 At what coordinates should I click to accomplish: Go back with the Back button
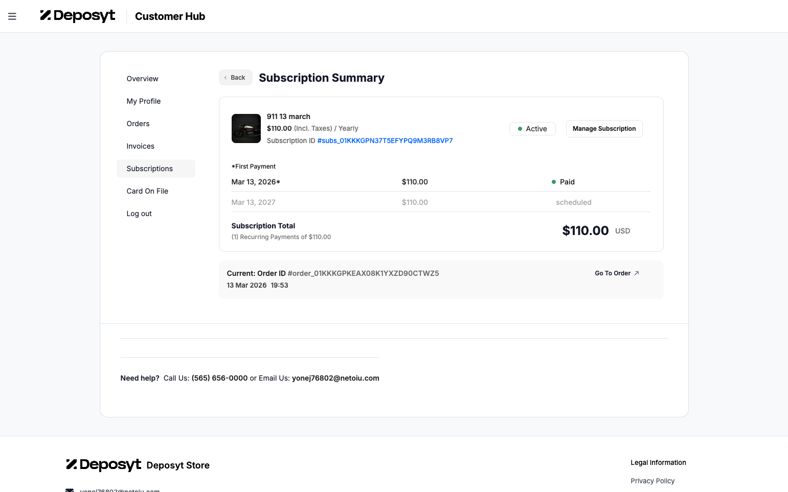236,78
